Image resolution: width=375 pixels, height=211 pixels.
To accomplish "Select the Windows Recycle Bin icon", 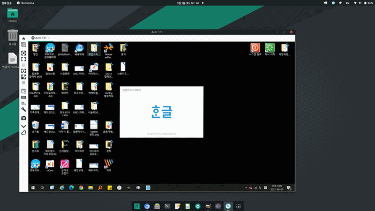I will (35, 127).
